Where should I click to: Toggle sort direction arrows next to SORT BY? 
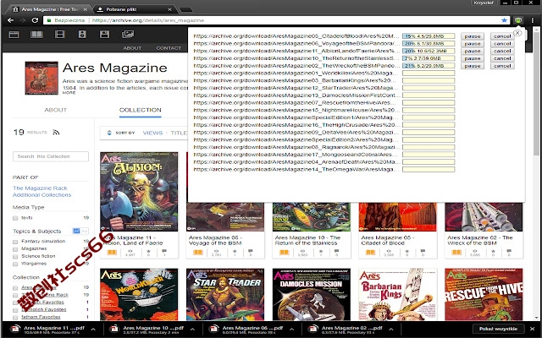tap(109, 133)
